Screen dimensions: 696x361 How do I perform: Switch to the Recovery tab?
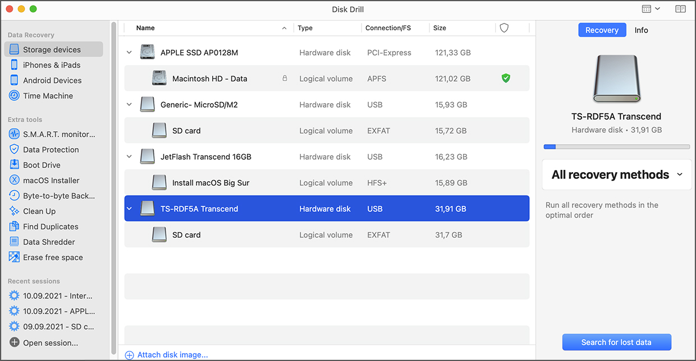tap(602, 30)
